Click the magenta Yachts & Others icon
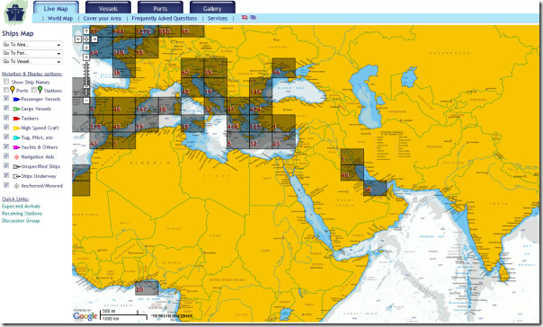This screenshot has height=327, width=543. coord(16,147)
